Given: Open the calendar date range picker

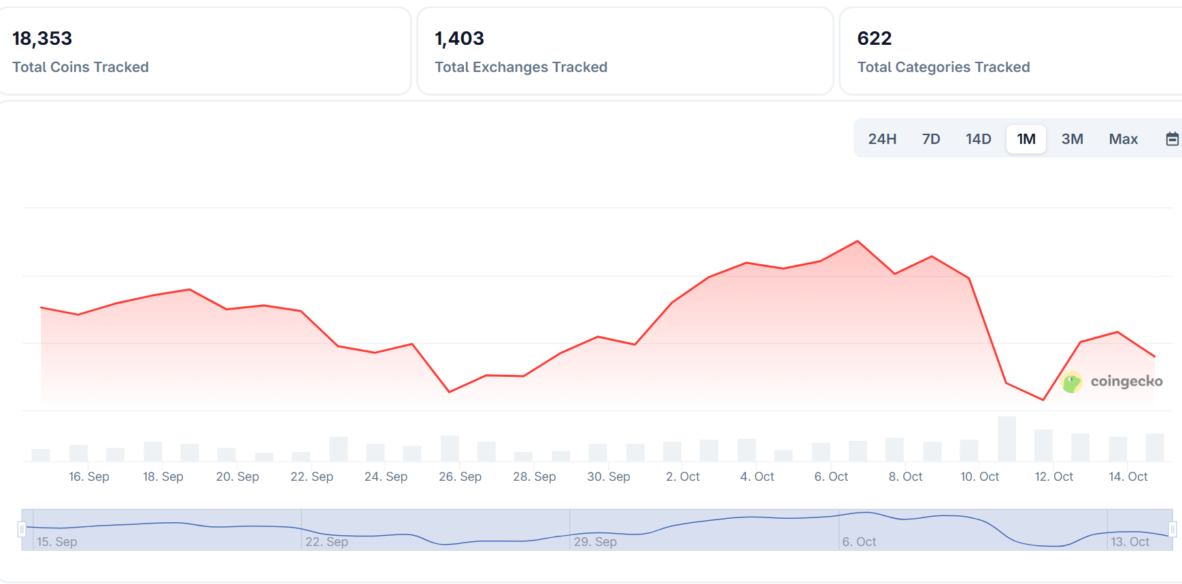Looking at the screenshot, I should (1172, 139).
